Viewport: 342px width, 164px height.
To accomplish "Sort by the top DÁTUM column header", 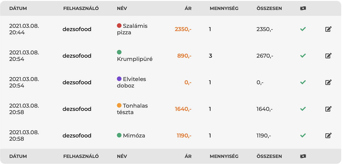I will coord(18,8).
